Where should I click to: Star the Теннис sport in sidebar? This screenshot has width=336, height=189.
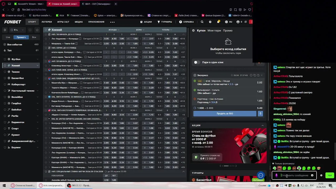point(5,72)
